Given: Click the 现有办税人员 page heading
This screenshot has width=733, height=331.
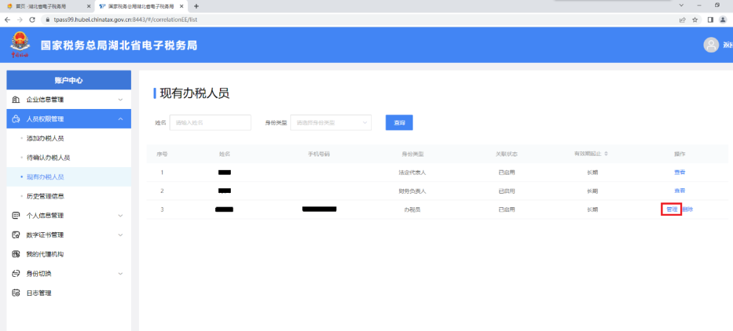Looking at the screenshot, I should 195,93.
